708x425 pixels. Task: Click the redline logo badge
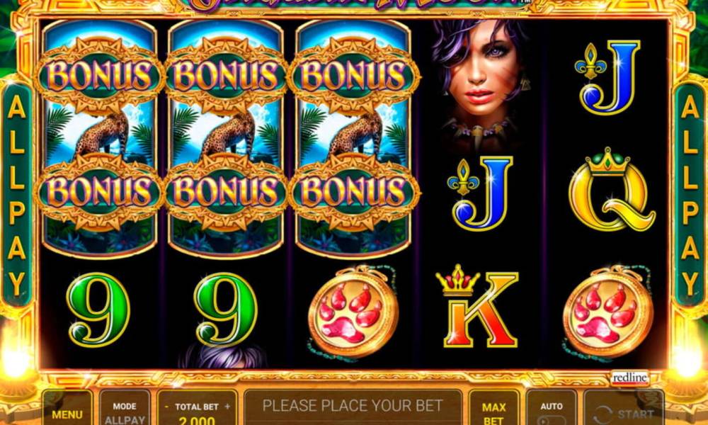[630, 378]
